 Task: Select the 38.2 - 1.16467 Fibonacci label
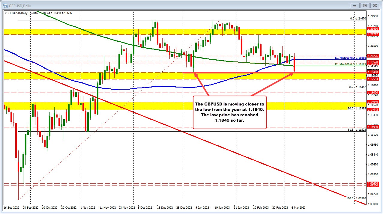pos(355,87)
